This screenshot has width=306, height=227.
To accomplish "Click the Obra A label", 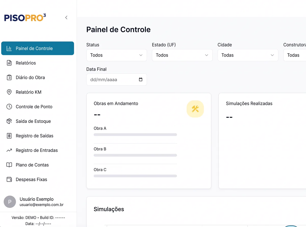I will click(100, 128).
